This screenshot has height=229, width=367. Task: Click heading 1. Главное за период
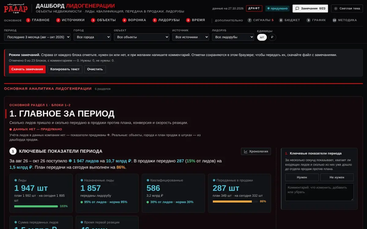(62, 114)
